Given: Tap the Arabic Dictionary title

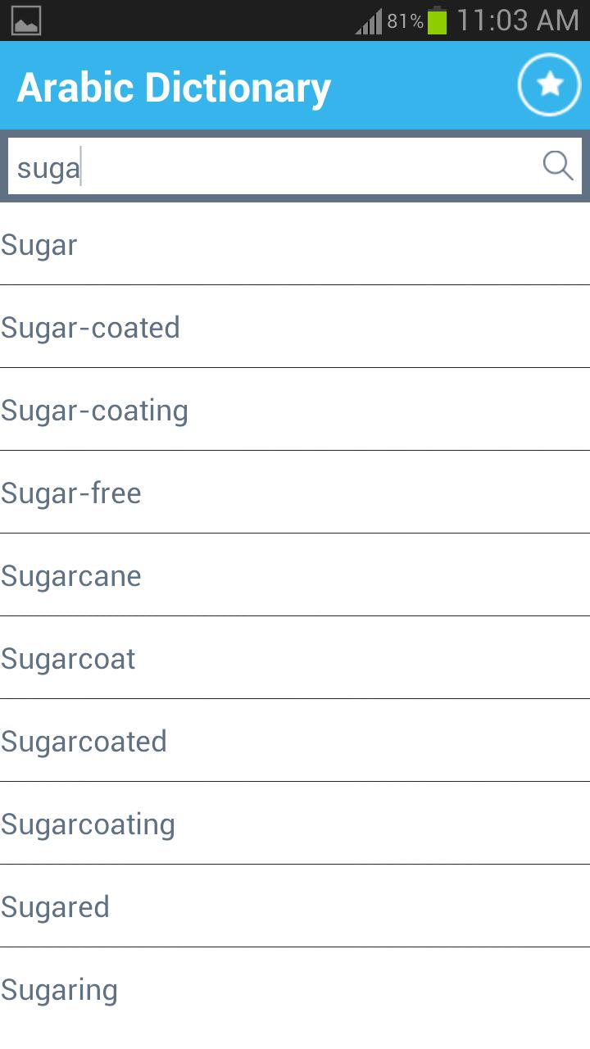Looking at the screenshot, I should (x=174, y=88).
